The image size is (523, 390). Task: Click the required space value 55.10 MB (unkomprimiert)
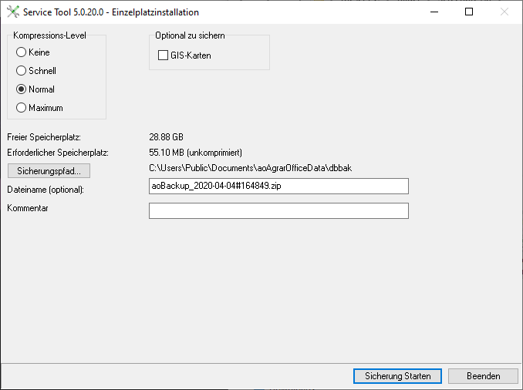point(195,153)
